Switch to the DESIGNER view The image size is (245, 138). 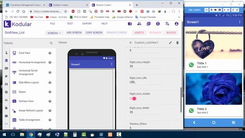coord(155,33)
